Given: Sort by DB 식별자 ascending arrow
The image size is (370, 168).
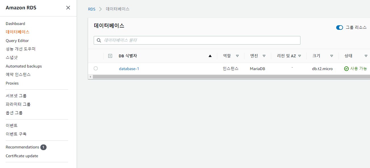Looking at the screenshot, I should [210, 56].
